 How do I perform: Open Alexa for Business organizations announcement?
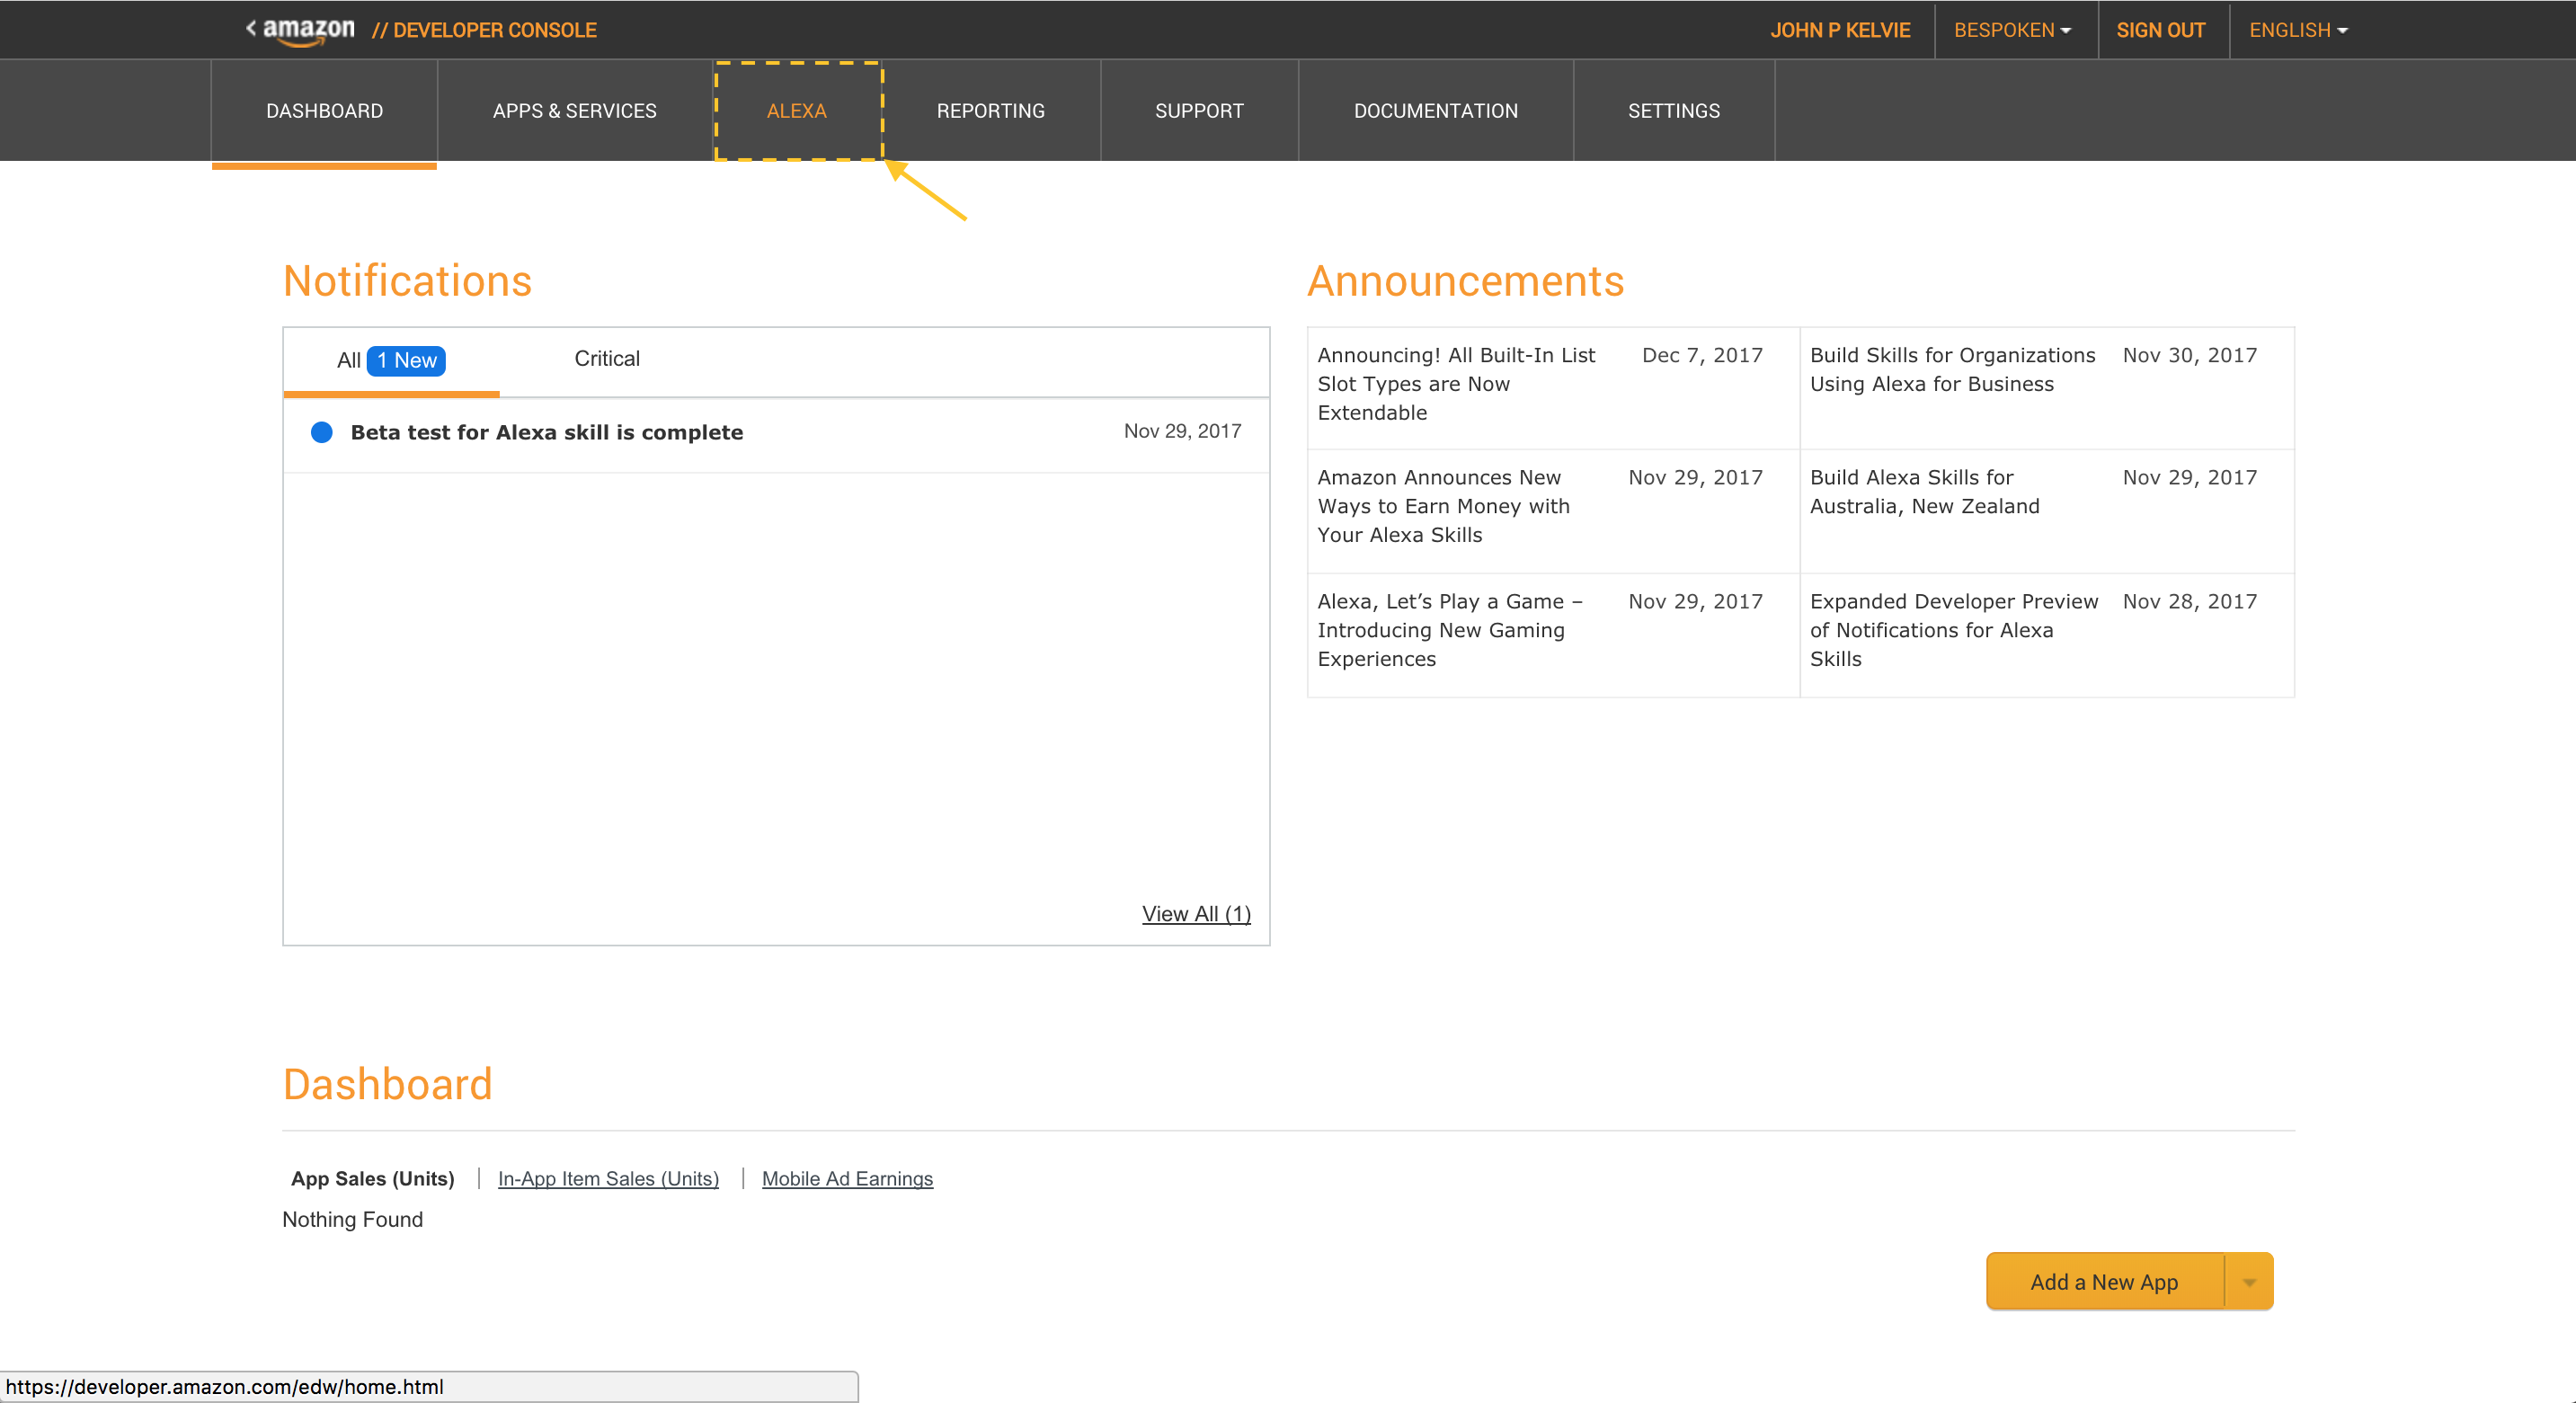[x=1952, y=370]
